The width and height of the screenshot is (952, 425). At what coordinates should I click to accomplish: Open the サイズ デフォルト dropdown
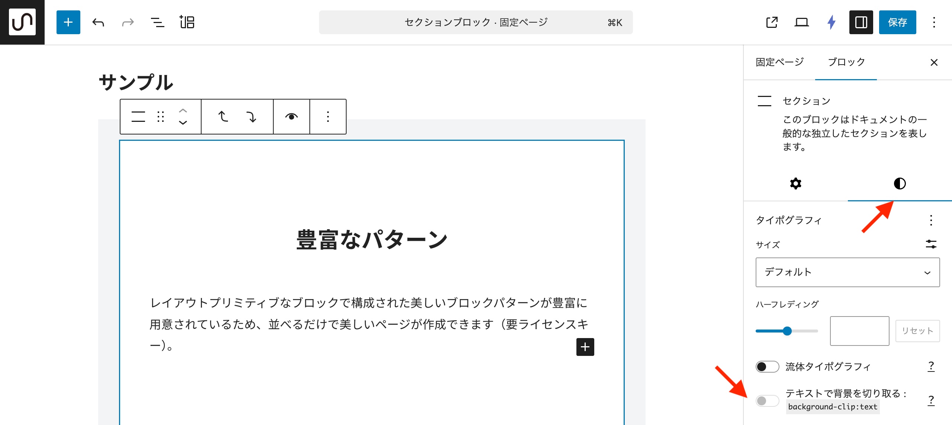tap(847, 272)
